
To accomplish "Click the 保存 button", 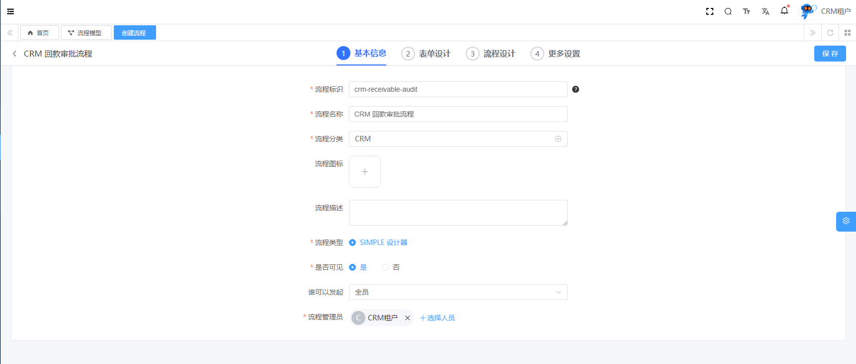I will [x=830, y=54].
